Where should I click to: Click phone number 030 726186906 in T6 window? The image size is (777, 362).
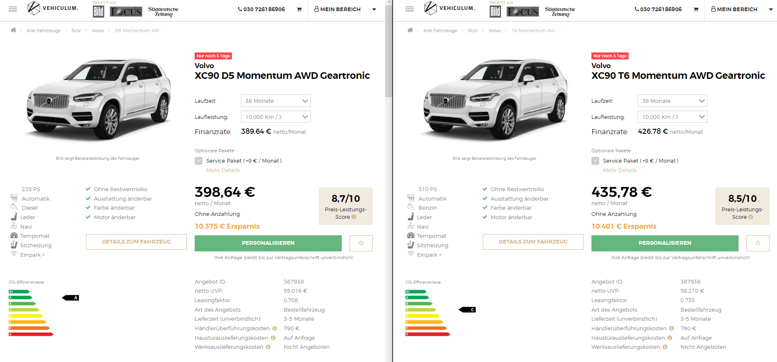(658, 9)
